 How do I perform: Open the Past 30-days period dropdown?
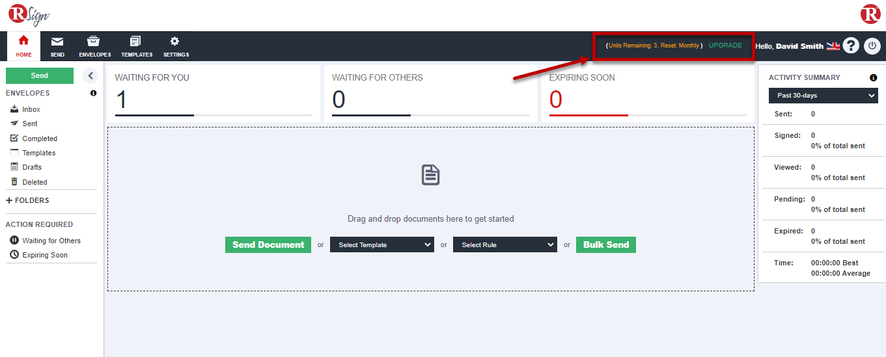pyautogui.click(x=824, y=96)
